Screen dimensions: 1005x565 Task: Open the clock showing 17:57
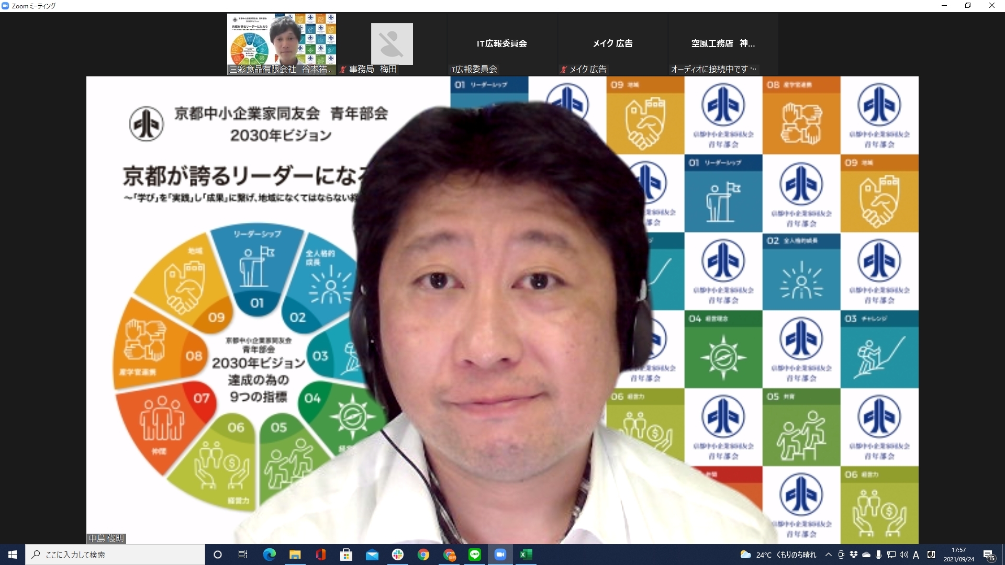pos(959,555)
